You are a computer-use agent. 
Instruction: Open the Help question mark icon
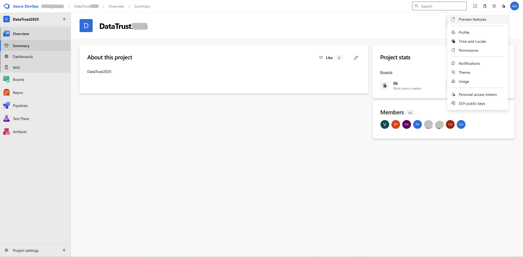[x=494, y=6]
